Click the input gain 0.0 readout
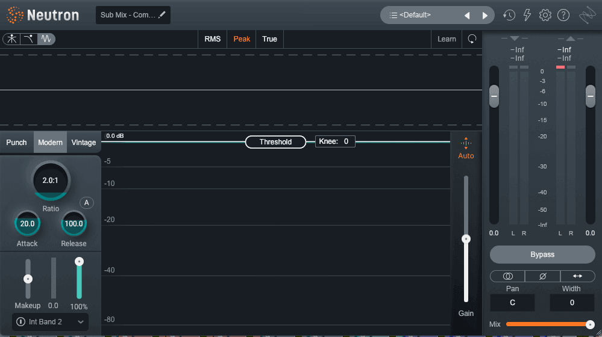The image size is (602, 337). pyautogui.click(x=494, y=233)
